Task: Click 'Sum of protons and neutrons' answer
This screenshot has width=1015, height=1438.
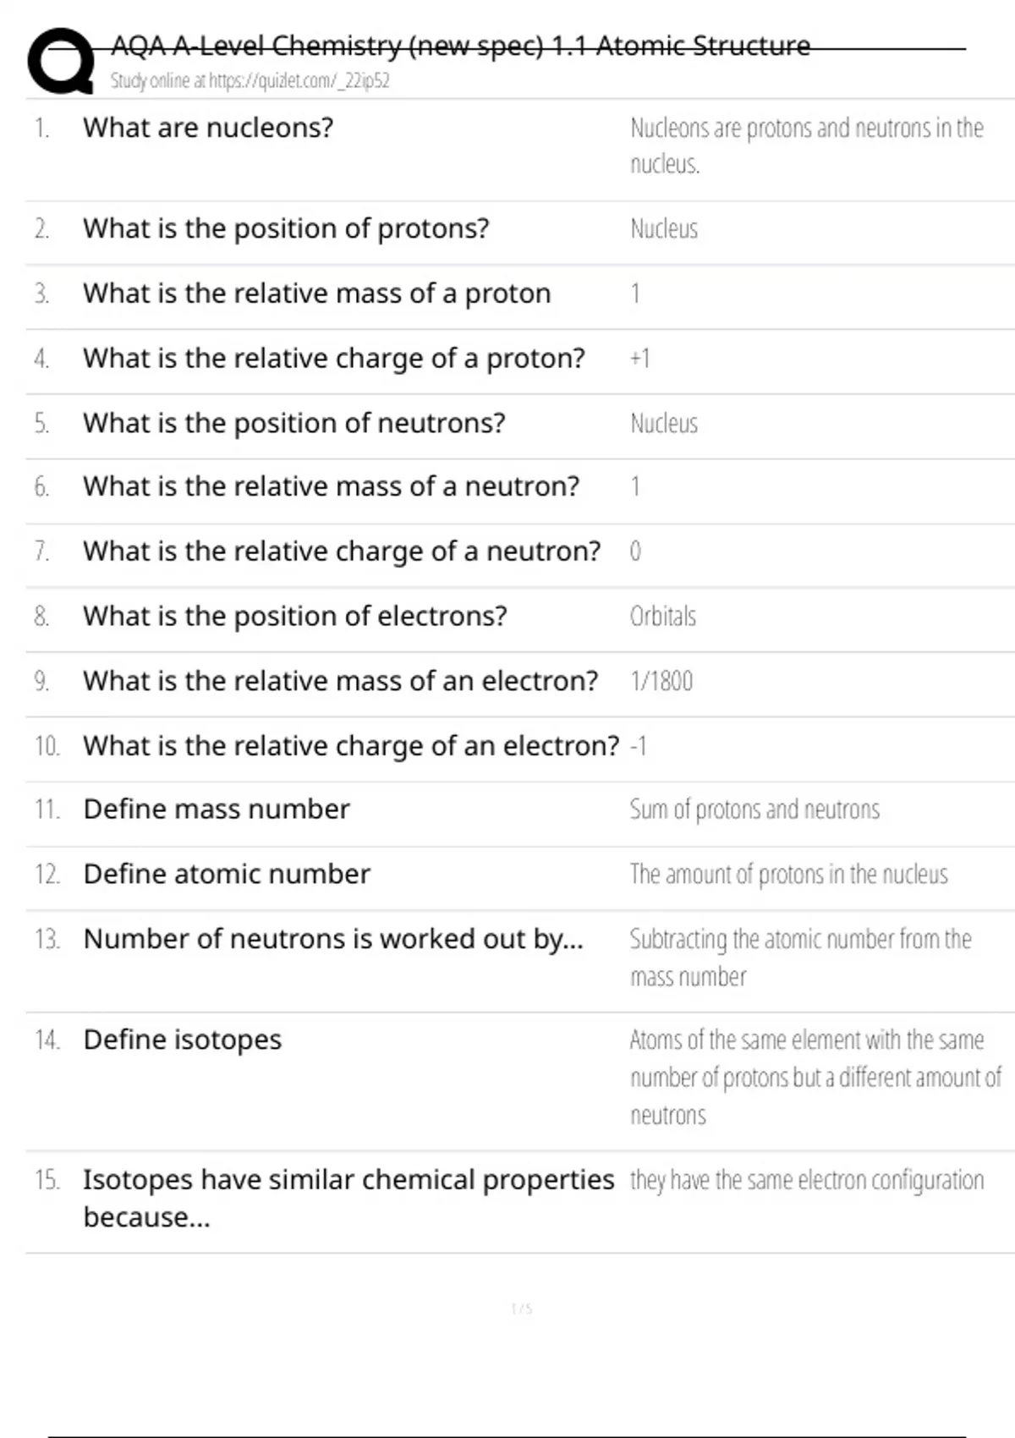Action: pos(754,810)
